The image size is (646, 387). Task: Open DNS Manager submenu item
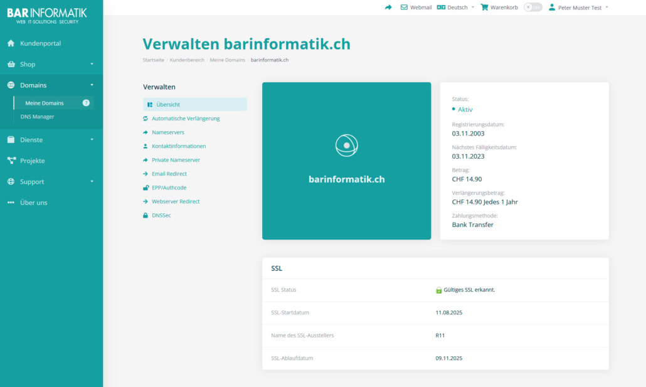[x=37, y=117]
